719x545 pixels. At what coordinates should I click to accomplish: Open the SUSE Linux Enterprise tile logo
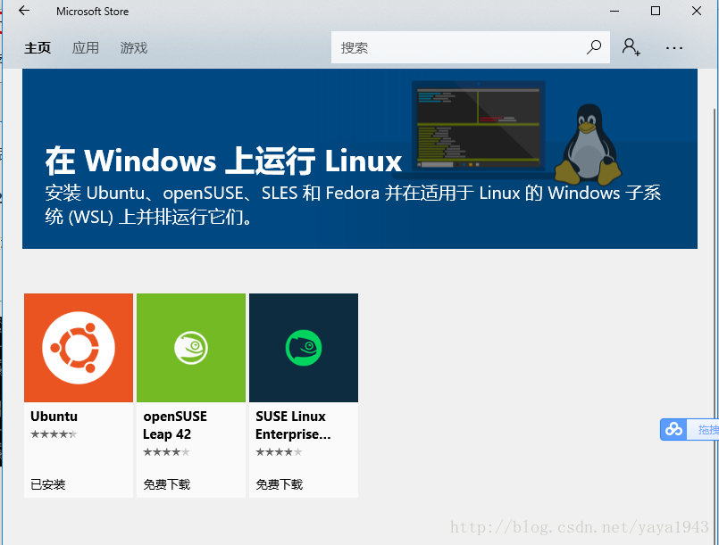pyautogui.click(x=304, y=348)
